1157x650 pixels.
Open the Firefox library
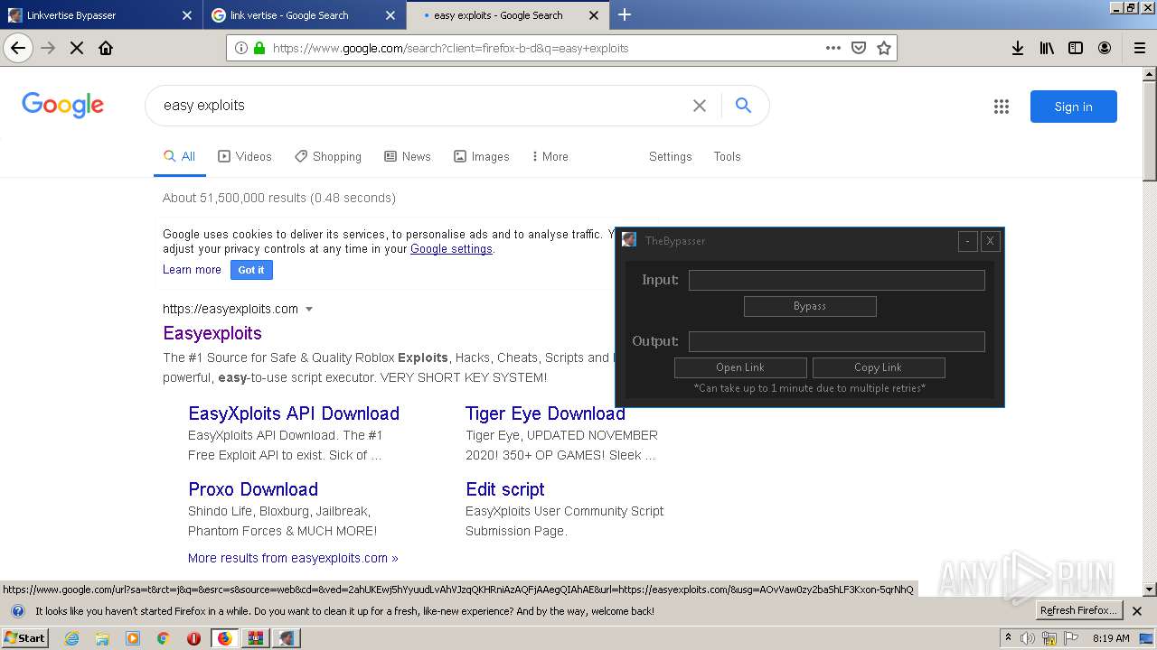(1047, 48)
